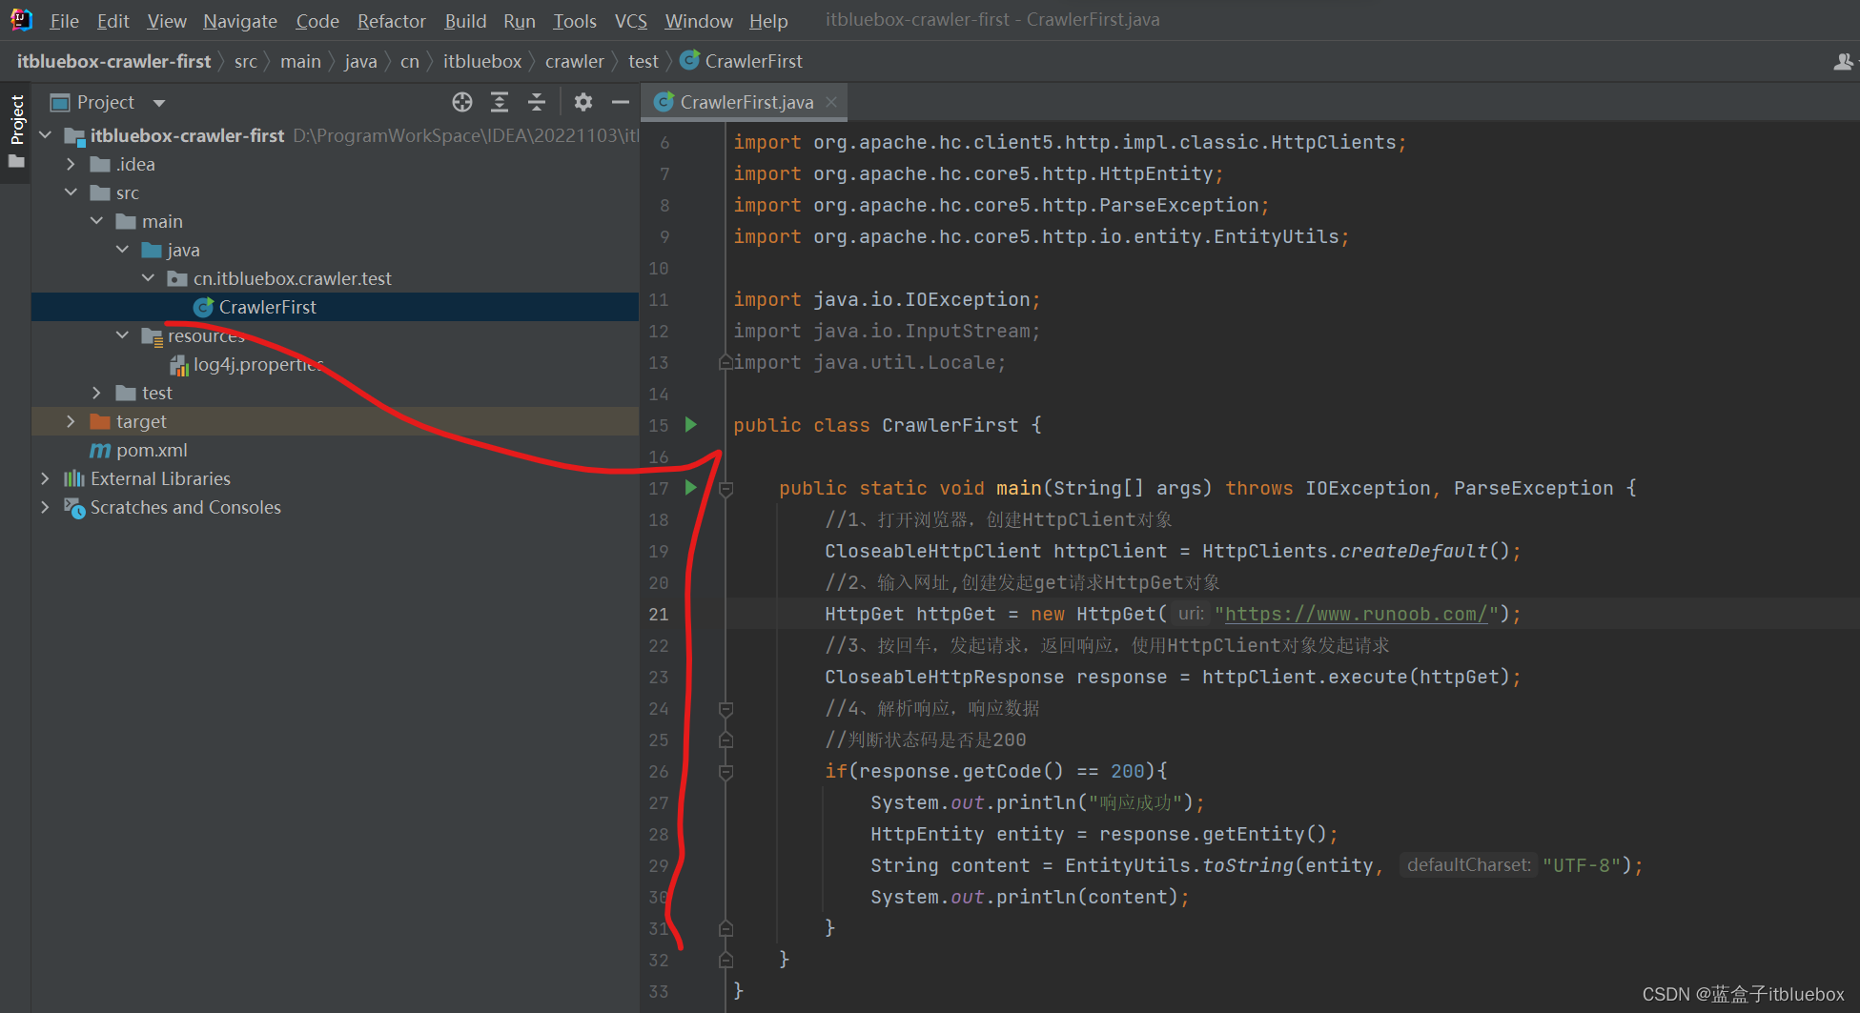Toggle fold marker on import java.util.Locale line
This screenshot has height=1013, width=1860.
726,362
